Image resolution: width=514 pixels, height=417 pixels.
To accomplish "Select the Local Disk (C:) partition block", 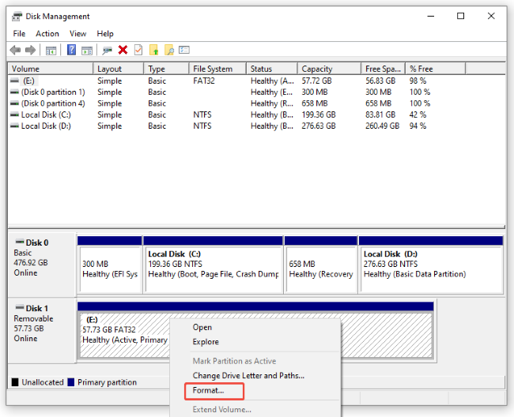I will [213, 265].
